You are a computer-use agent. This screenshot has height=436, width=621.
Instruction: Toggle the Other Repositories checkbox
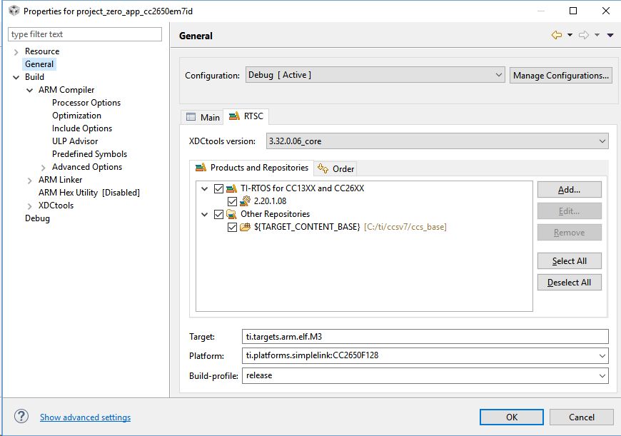pos(218,214)
